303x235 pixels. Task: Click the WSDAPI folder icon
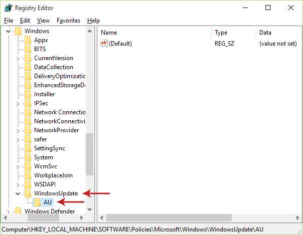(x=28, y=184)
